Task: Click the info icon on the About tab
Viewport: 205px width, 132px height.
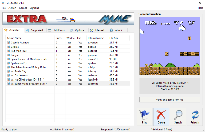Action: coord(111,30)
